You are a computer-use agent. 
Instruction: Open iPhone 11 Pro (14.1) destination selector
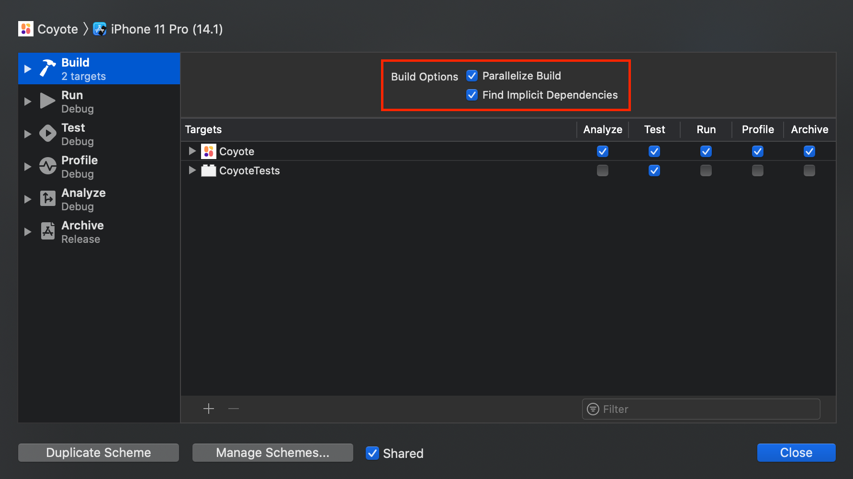tap(158, 29)
